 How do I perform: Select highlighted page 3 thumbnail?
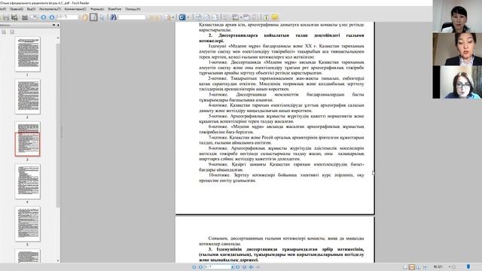click(x=27, y=139)
